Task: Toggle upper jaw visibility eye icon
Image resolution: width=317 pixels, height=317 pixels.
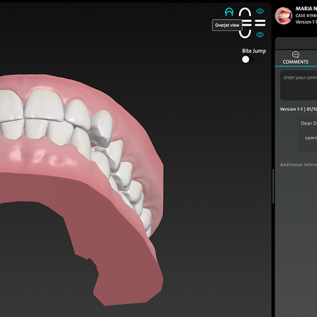Action: (260, 11)
